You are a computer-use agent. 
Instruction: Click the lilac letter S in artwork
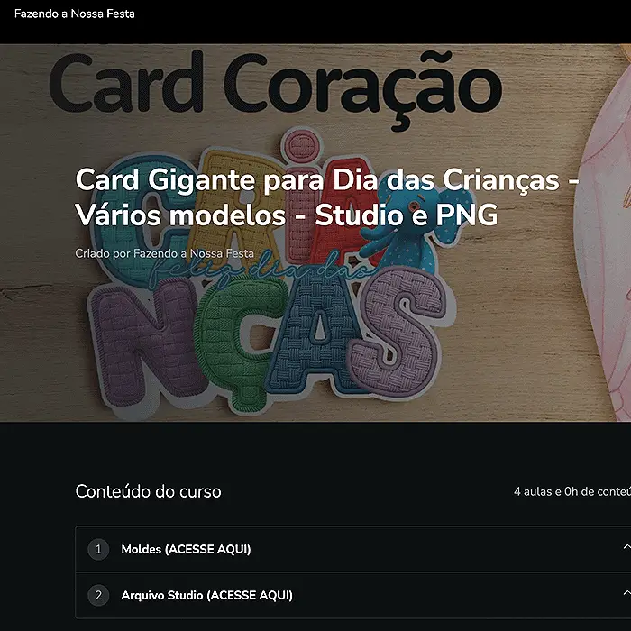[x=398, y=330]
